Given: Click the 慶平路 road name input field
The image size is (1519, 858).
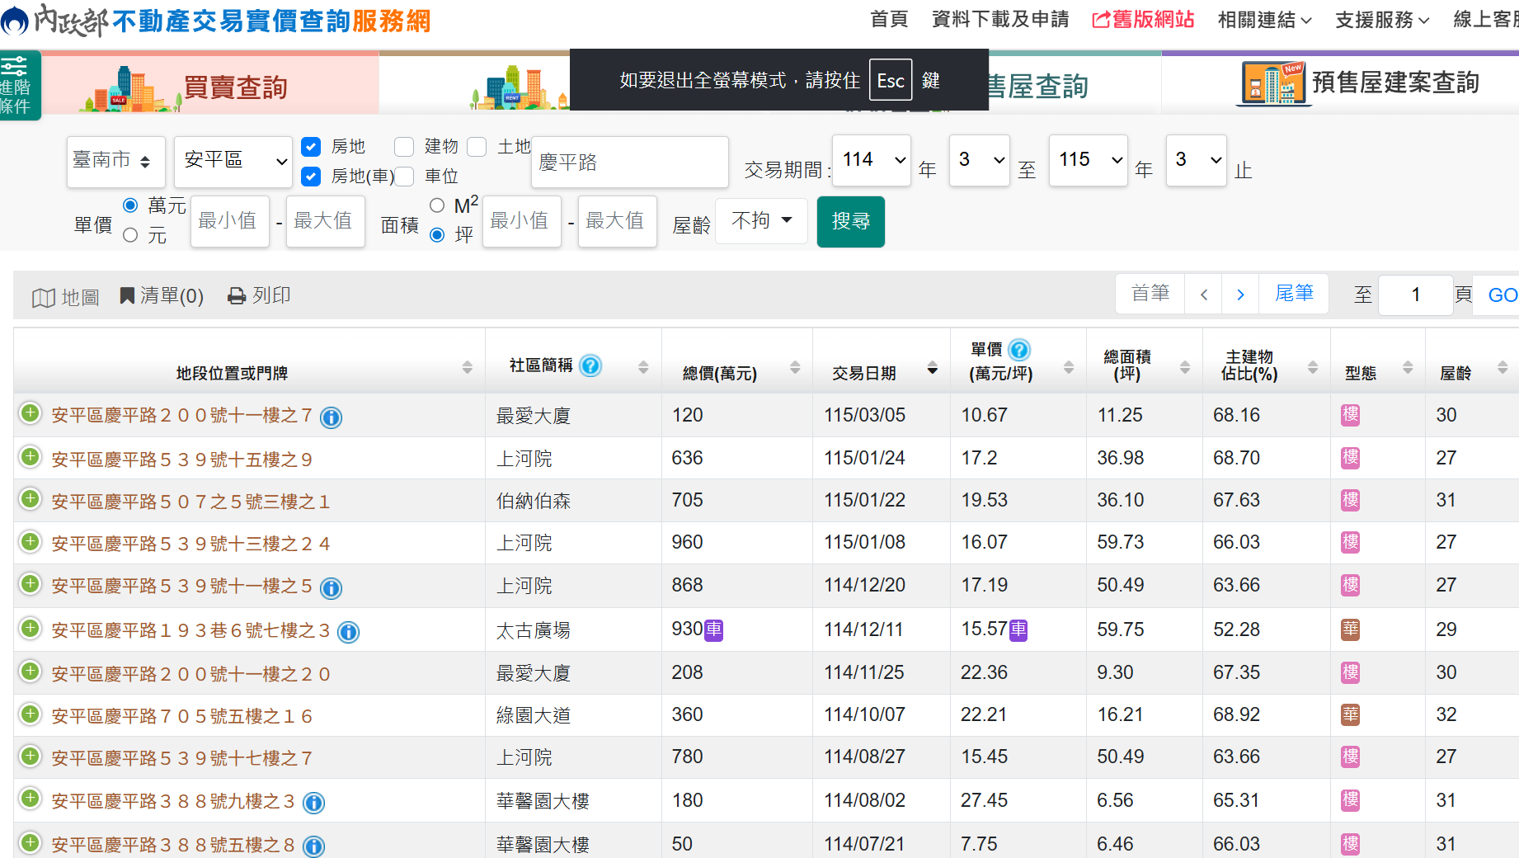Looking at the screenshot, I should point(629,163).
